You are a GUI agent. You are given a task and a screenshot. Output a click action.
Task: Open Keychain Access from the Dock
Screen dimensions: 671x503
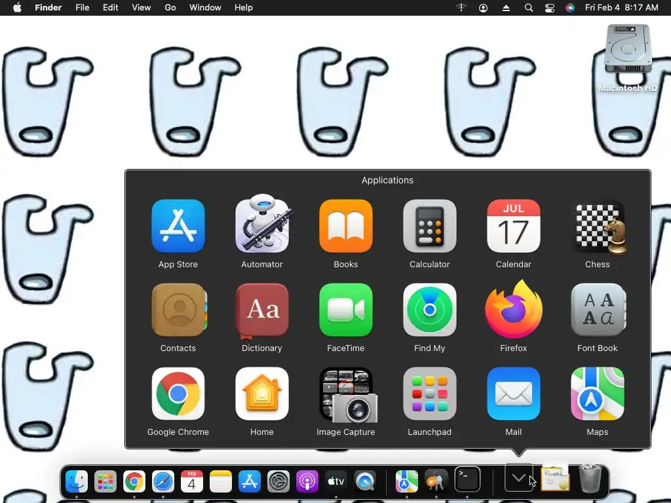tap(436, 481)
